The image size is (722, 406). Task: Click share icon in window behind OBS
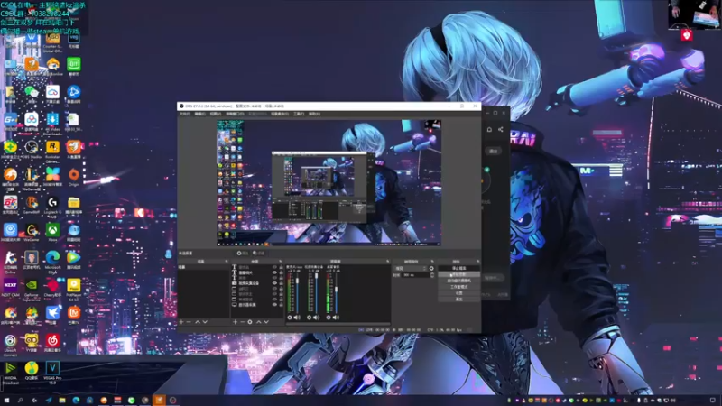coord(501,129)
